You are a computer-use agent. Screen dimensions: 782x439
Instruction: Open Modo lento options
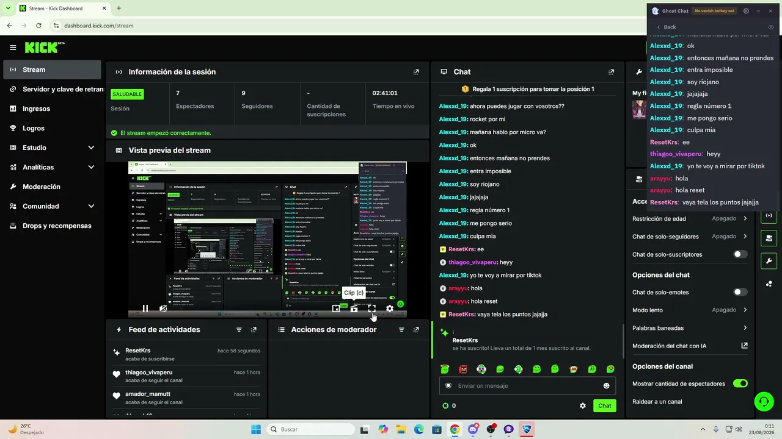[690, 310]
